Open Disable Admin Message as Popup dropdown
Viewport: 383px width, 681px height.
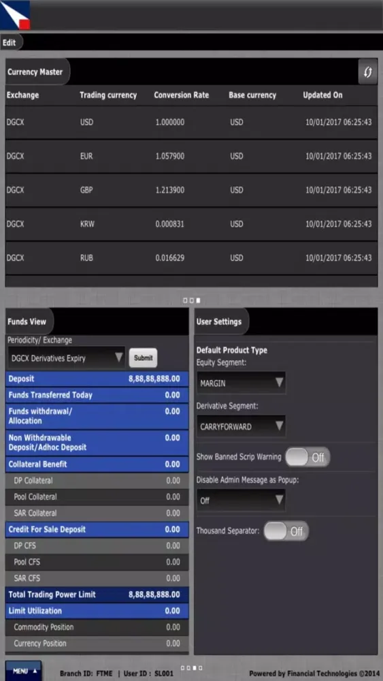tap(242, 501)
